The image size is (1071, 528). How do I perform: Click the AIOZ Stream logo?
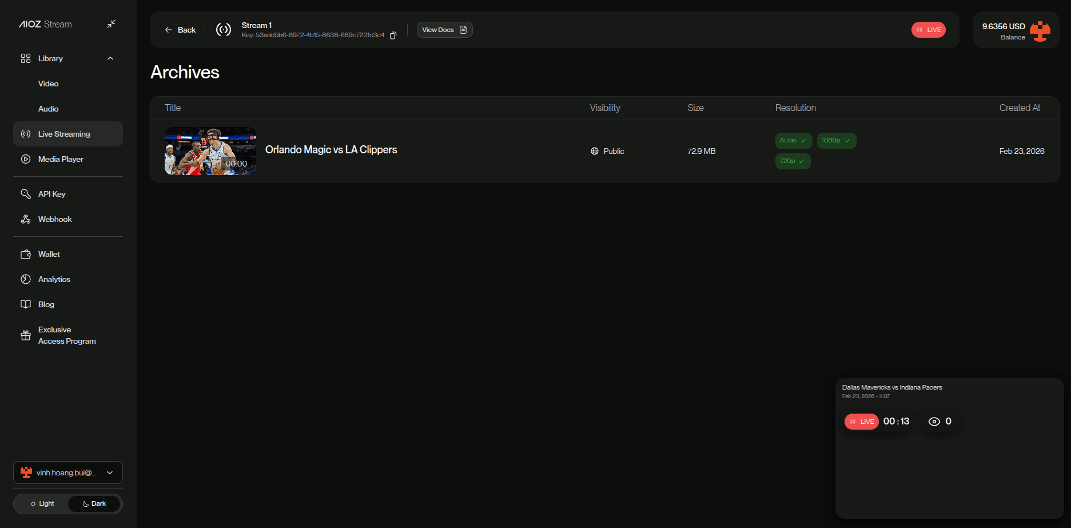45,24
